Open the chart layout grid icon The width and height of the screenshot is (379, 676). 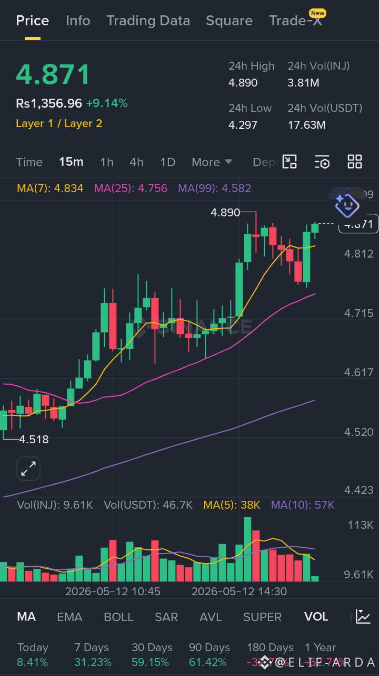(x=355, y=161)
